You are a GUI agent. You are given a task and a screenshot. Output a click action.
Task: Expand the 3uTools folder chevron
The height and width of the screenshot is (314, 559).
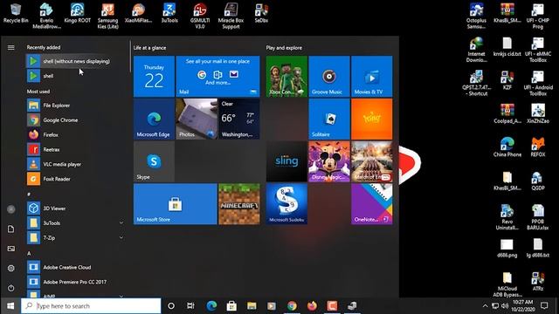[121, 223]
